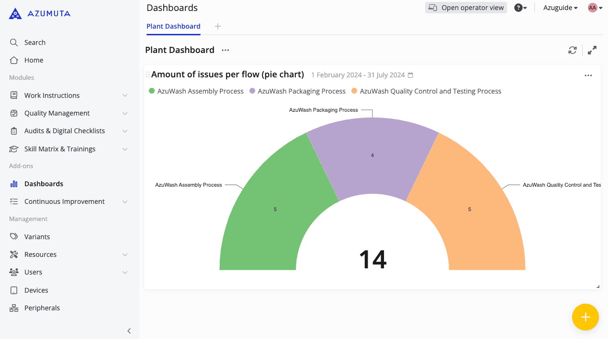Toggle AzuWash Packaging Process legend item
This screenshot has width=608, height=339.
click(x=297, y=91)
